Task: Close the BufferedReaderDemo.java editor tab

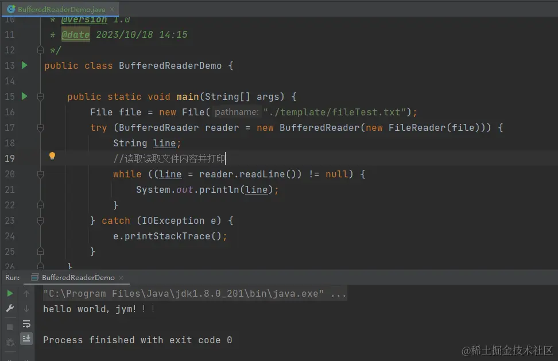Action: click(112, 9)
